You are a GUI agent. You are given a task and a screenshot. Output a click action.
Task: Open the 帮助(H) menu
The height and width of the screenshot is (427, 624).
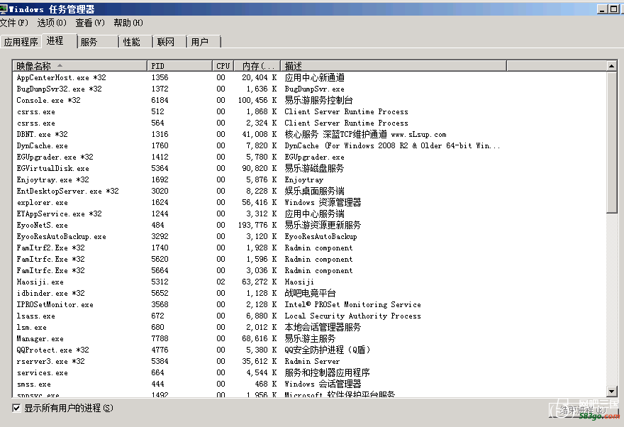128,23
